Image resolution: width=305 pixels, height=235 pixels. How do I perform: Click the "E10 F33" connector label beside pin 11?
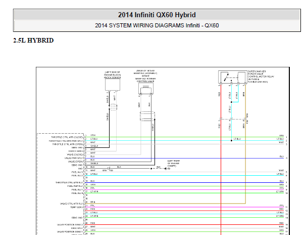point(108,171)
